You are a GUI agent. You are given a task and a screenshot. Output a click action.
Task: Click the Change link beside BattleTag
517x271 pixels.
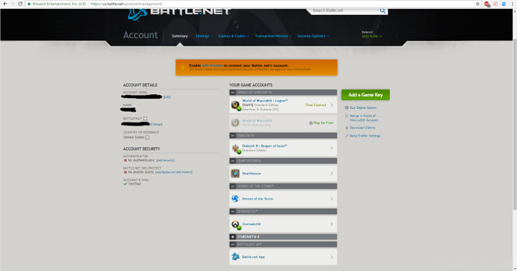156,124
